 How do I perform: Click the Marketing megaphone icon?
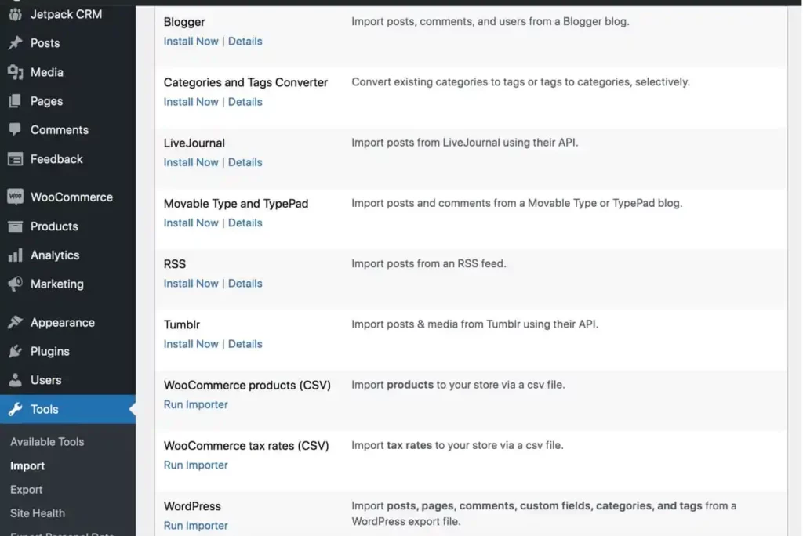15,284
